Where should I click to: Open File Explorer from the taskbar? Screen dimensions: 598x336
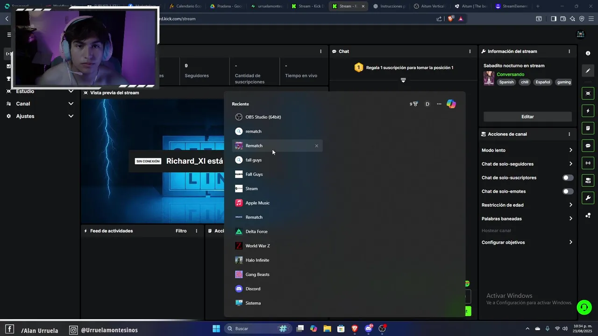(327, 329)
